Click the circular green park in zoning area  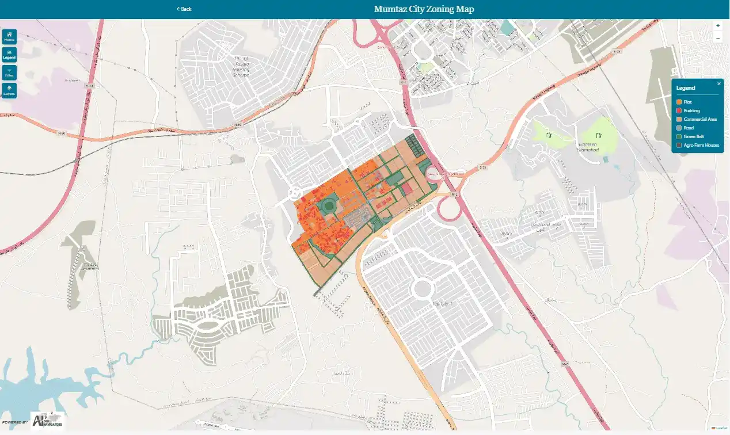click(329, 204)
